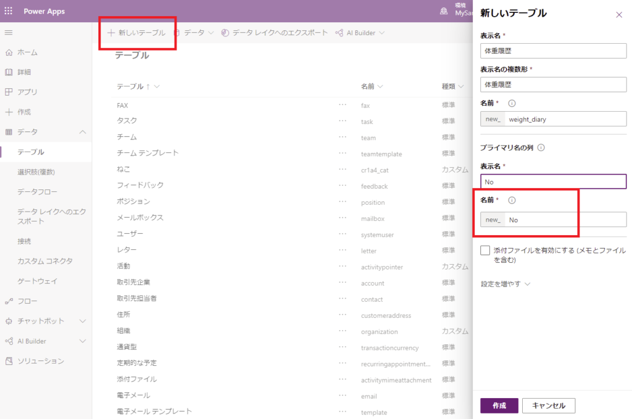
Task: Click info icon next to primary column 名前
Action: point(512,200)
